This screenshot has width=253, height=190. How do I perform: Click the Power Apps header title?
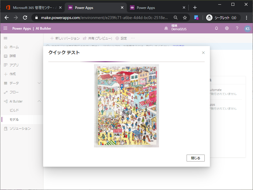click(x=22, y=29)
